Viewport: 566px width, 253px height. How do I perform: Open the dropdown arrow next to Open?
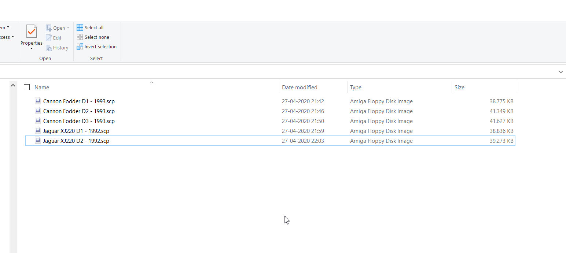(x=68, y=28)
